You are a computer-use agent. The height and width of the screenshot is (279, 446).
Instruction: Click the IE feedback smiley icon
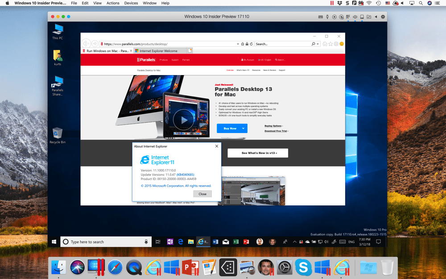[x=342, y=44]
